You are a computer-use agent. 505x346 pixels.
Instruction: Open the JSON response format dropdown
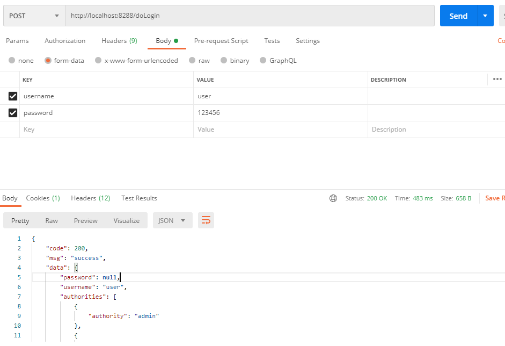[173, 221]
